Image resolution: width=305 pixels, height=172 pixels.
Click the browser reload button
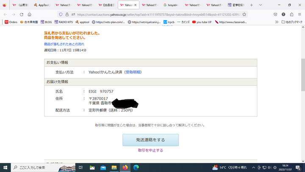22,14
